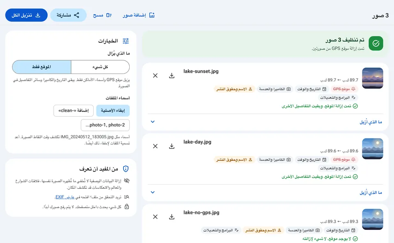Download lake-day.jpg with its download icon
The height and width of the screenshot is (243, 394).
coord(172,146)
